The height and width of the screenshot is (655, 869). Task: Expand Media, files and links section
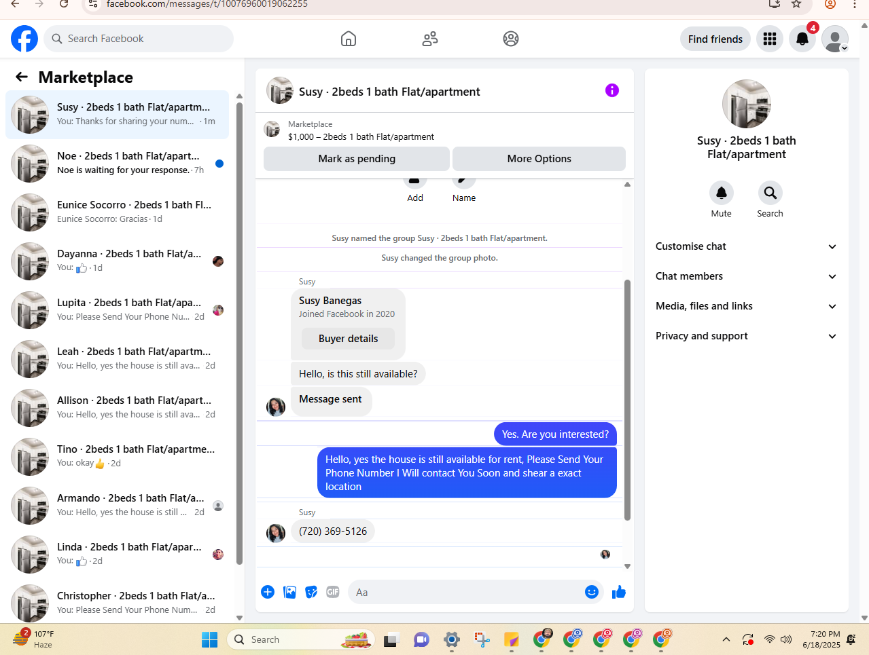click(746, 306)
